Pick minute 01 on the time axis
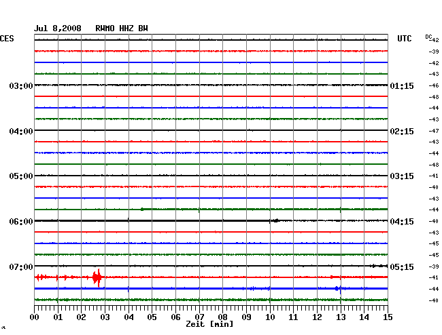The image size is (442, 335). pyautogui.click(x=58, y=317)
